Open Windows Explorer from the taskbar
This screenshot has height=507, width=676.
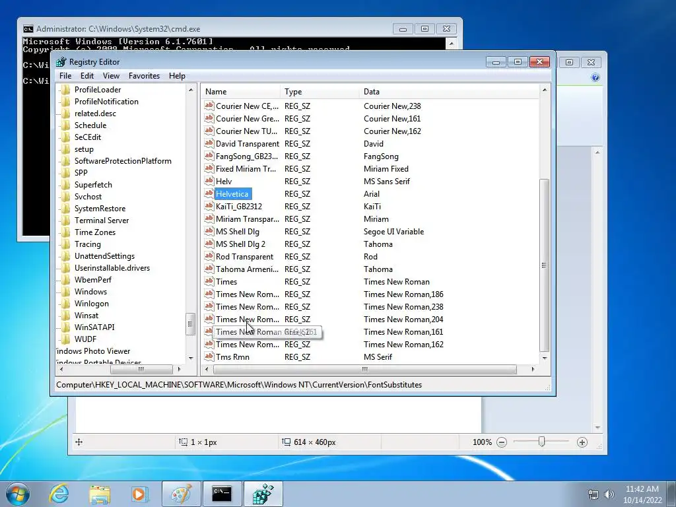[x=100, y=494]
